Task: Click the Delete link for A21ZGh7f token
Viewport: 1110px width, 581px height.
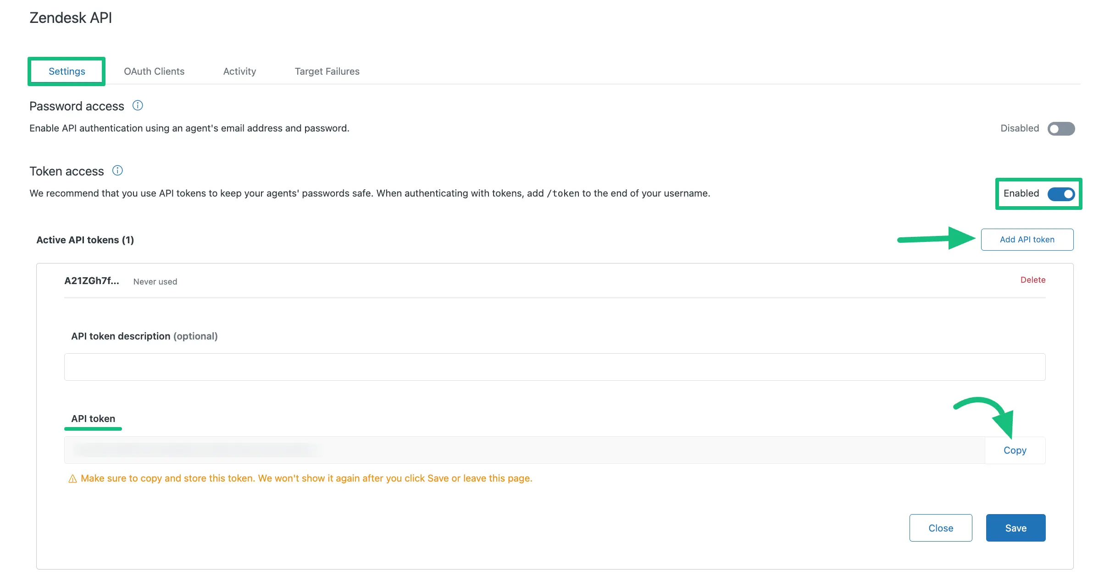Action: click(x=1032, y=280)
